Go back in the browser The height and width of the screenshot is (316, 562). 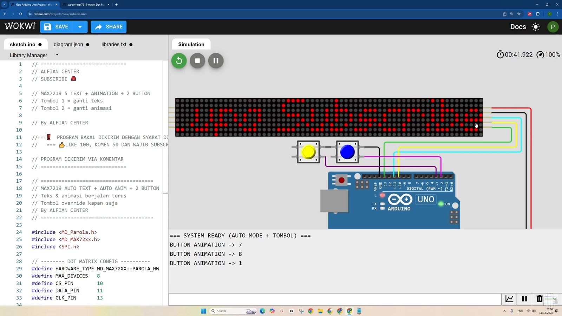point(5,14)
